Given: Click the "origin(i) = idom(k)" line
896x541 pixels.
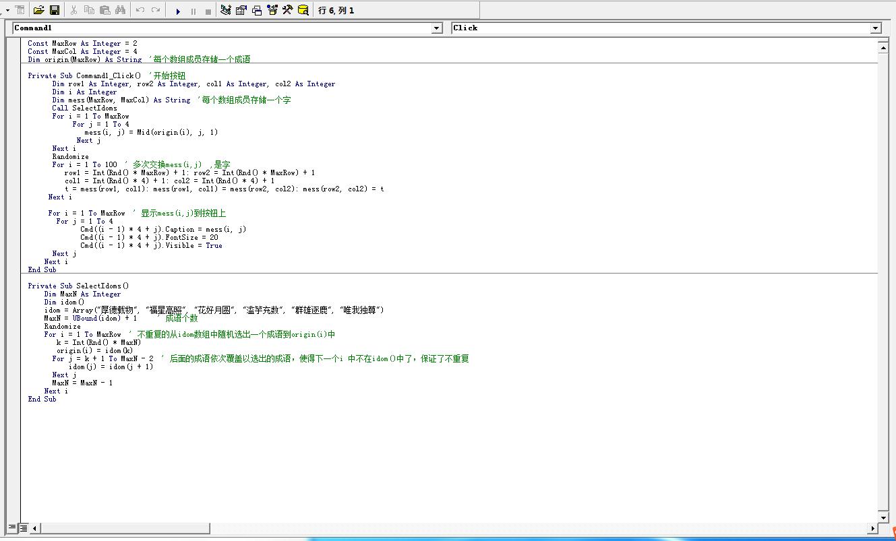Looking at the screenshot, I should [x=94, y=350].
